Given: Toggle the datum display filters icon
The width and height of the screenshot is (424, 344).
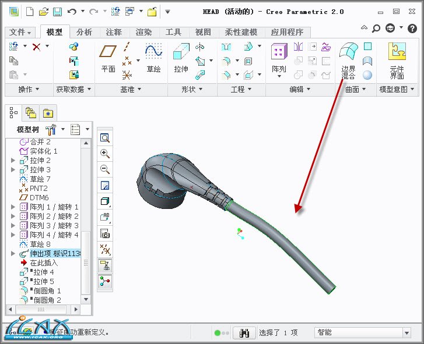Looking at the screenshot, I should point(105,250).
